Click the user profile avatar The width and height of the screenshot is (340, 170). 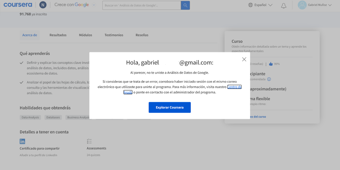pyautogui.click(x=302, y=5)
